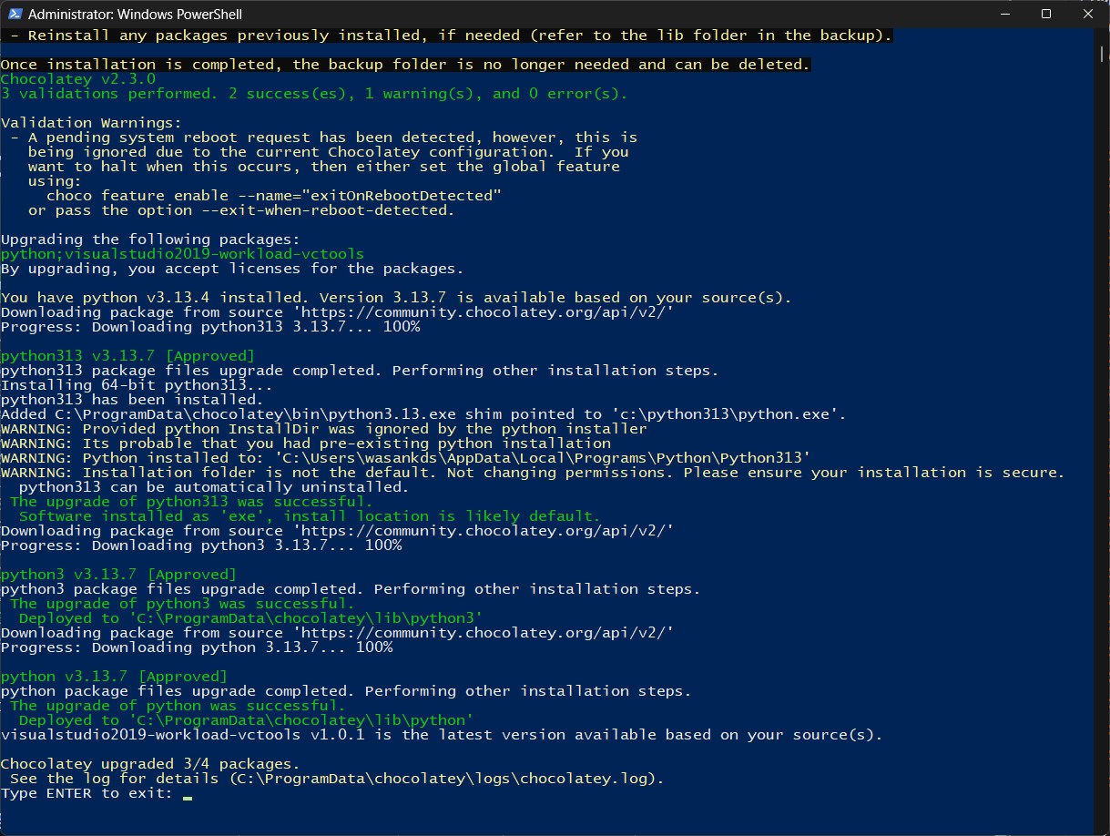Maximize the PowerShell window
This screenshot has height=836, width=1110.
click(x=1046, y=15)
